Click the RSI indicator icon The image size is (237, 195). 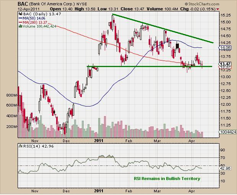20,146
